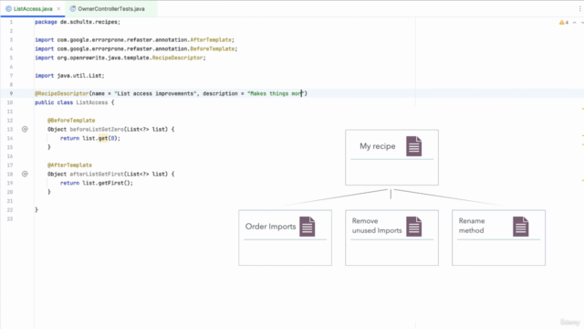
Task: Switch to the ListAccess.java tab
Action: tap(33, 8)
